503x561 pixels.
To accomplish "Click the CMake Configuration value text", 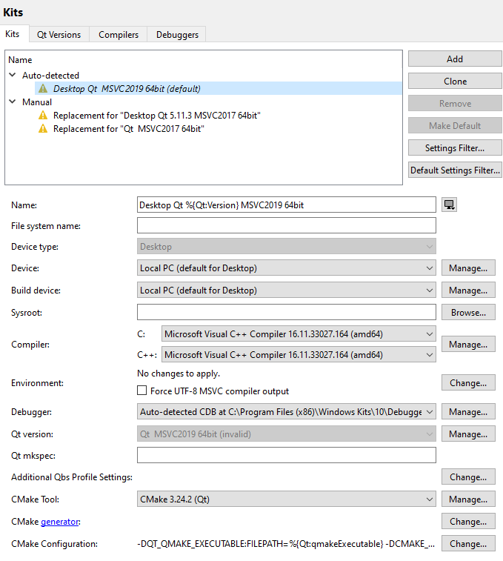I will click(286, 544).
